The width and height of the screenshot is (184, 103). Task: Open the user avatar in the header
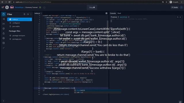[12, 7]
